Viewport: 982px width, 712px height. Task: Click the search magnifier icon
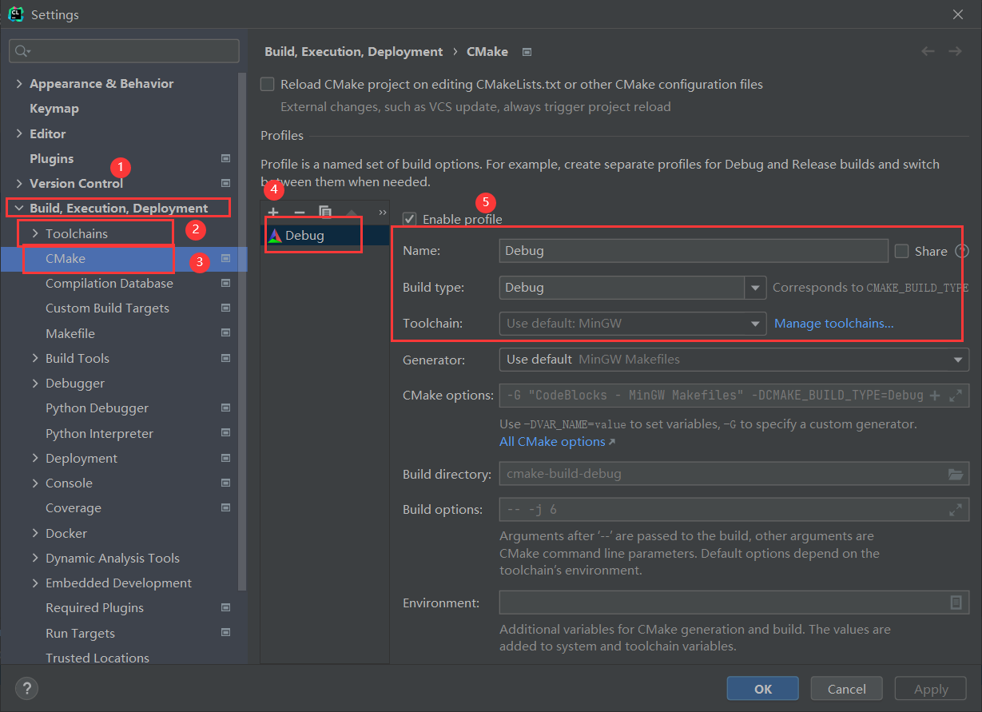[x=22, y=51]
